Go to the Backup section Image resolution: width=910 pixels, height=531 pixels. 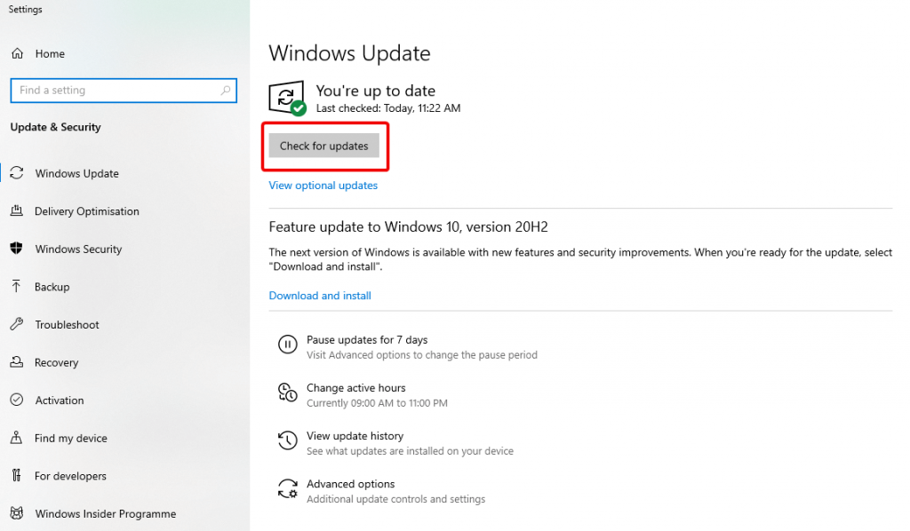point(52,287)
